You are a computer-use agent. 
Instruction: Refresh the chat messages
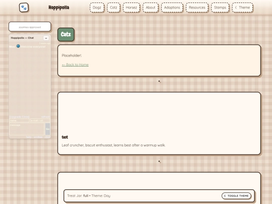pyautogui.click(x=46, y=117)
